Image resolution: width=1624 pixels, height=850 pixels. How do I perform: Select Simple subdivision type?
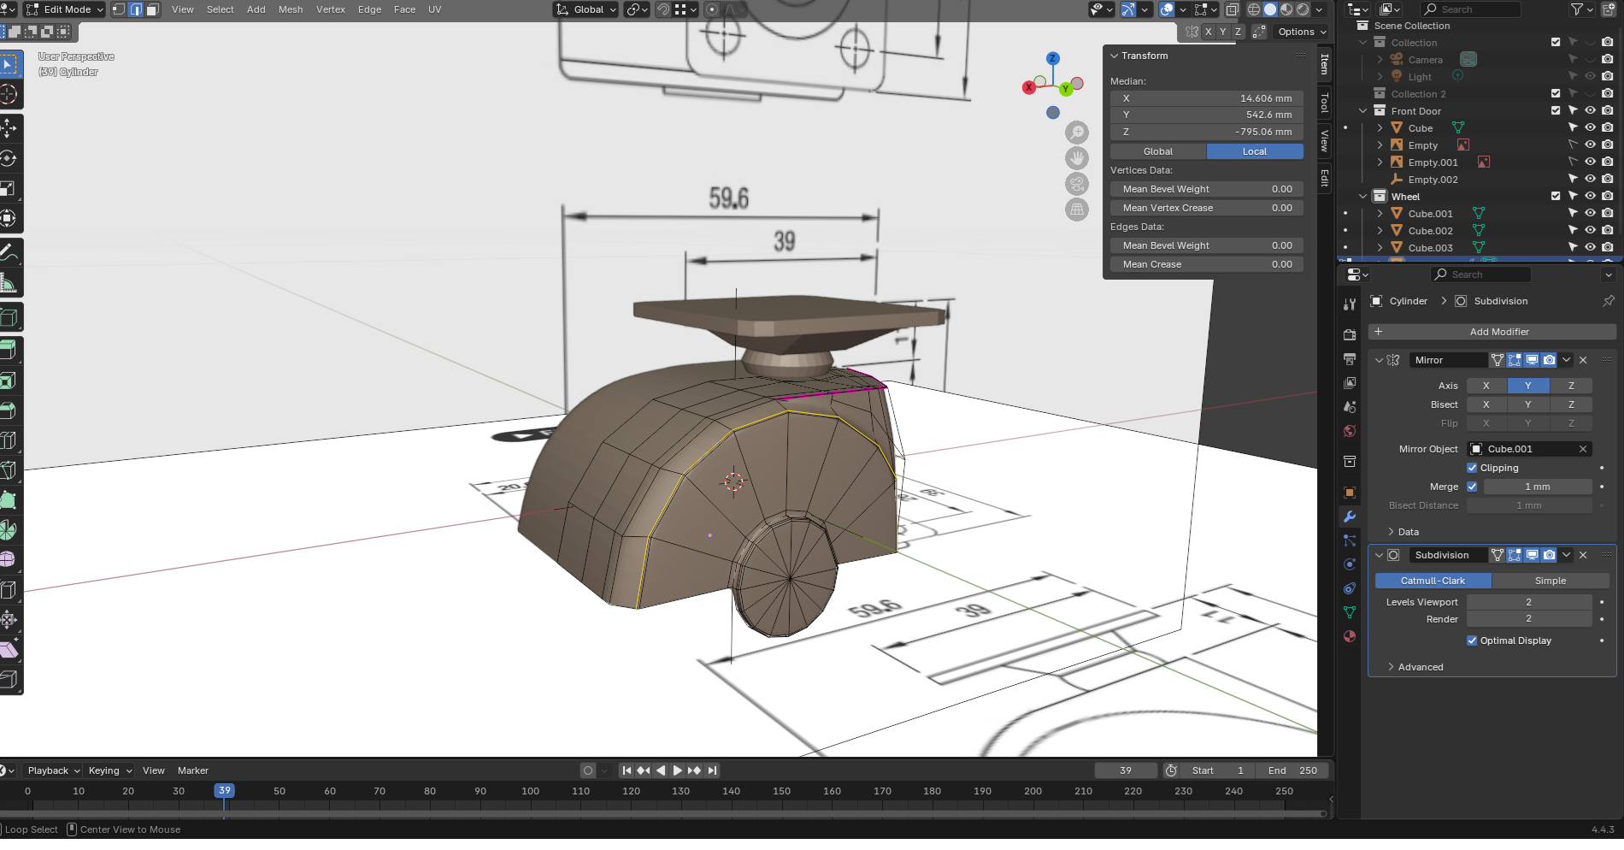click(1550, 581)
